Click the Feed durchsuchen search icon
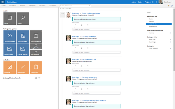Screen dimensions: 175x109 click(x=61, y=9)
